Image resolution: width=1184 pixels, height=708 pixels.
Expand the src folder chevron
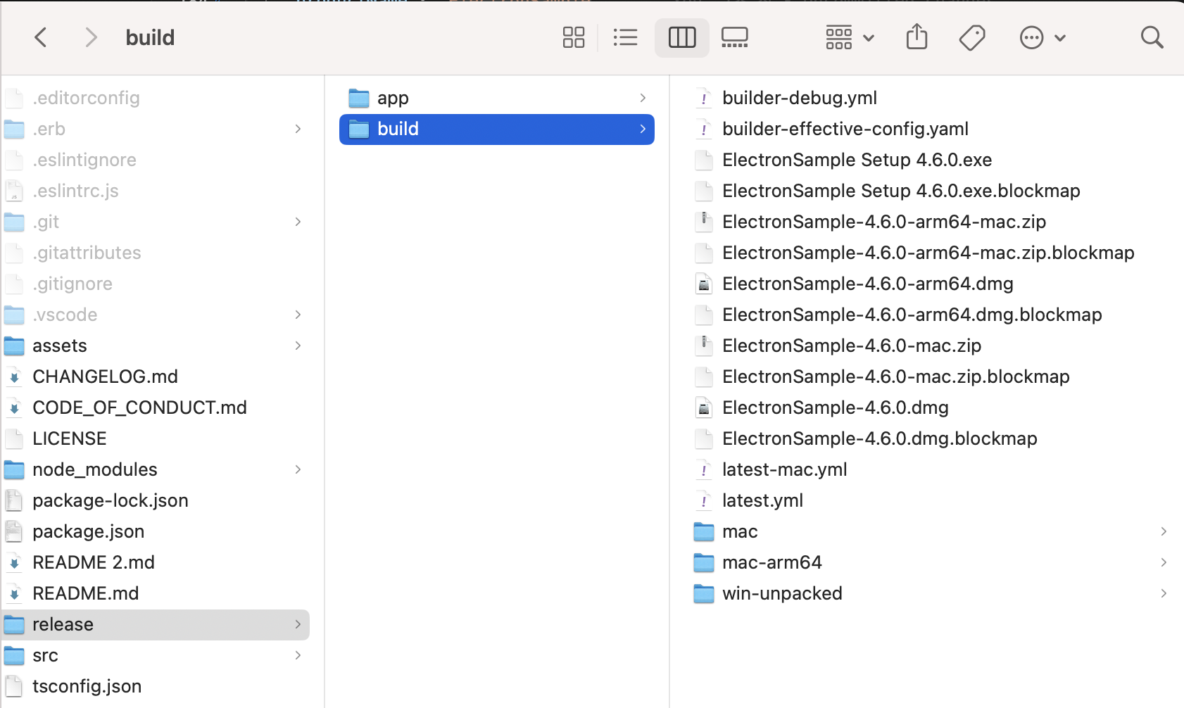pos(298,655)
